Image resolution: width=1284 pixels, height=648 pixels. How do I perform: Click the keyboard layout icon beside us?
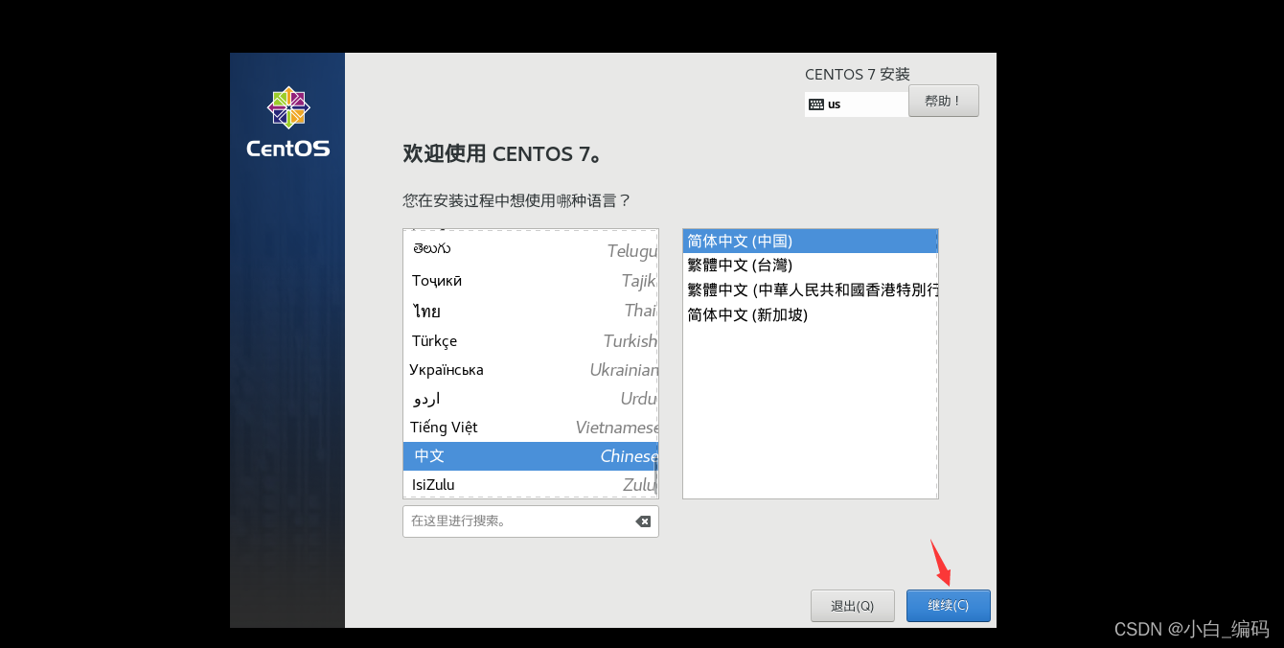(x=816, y=104)
